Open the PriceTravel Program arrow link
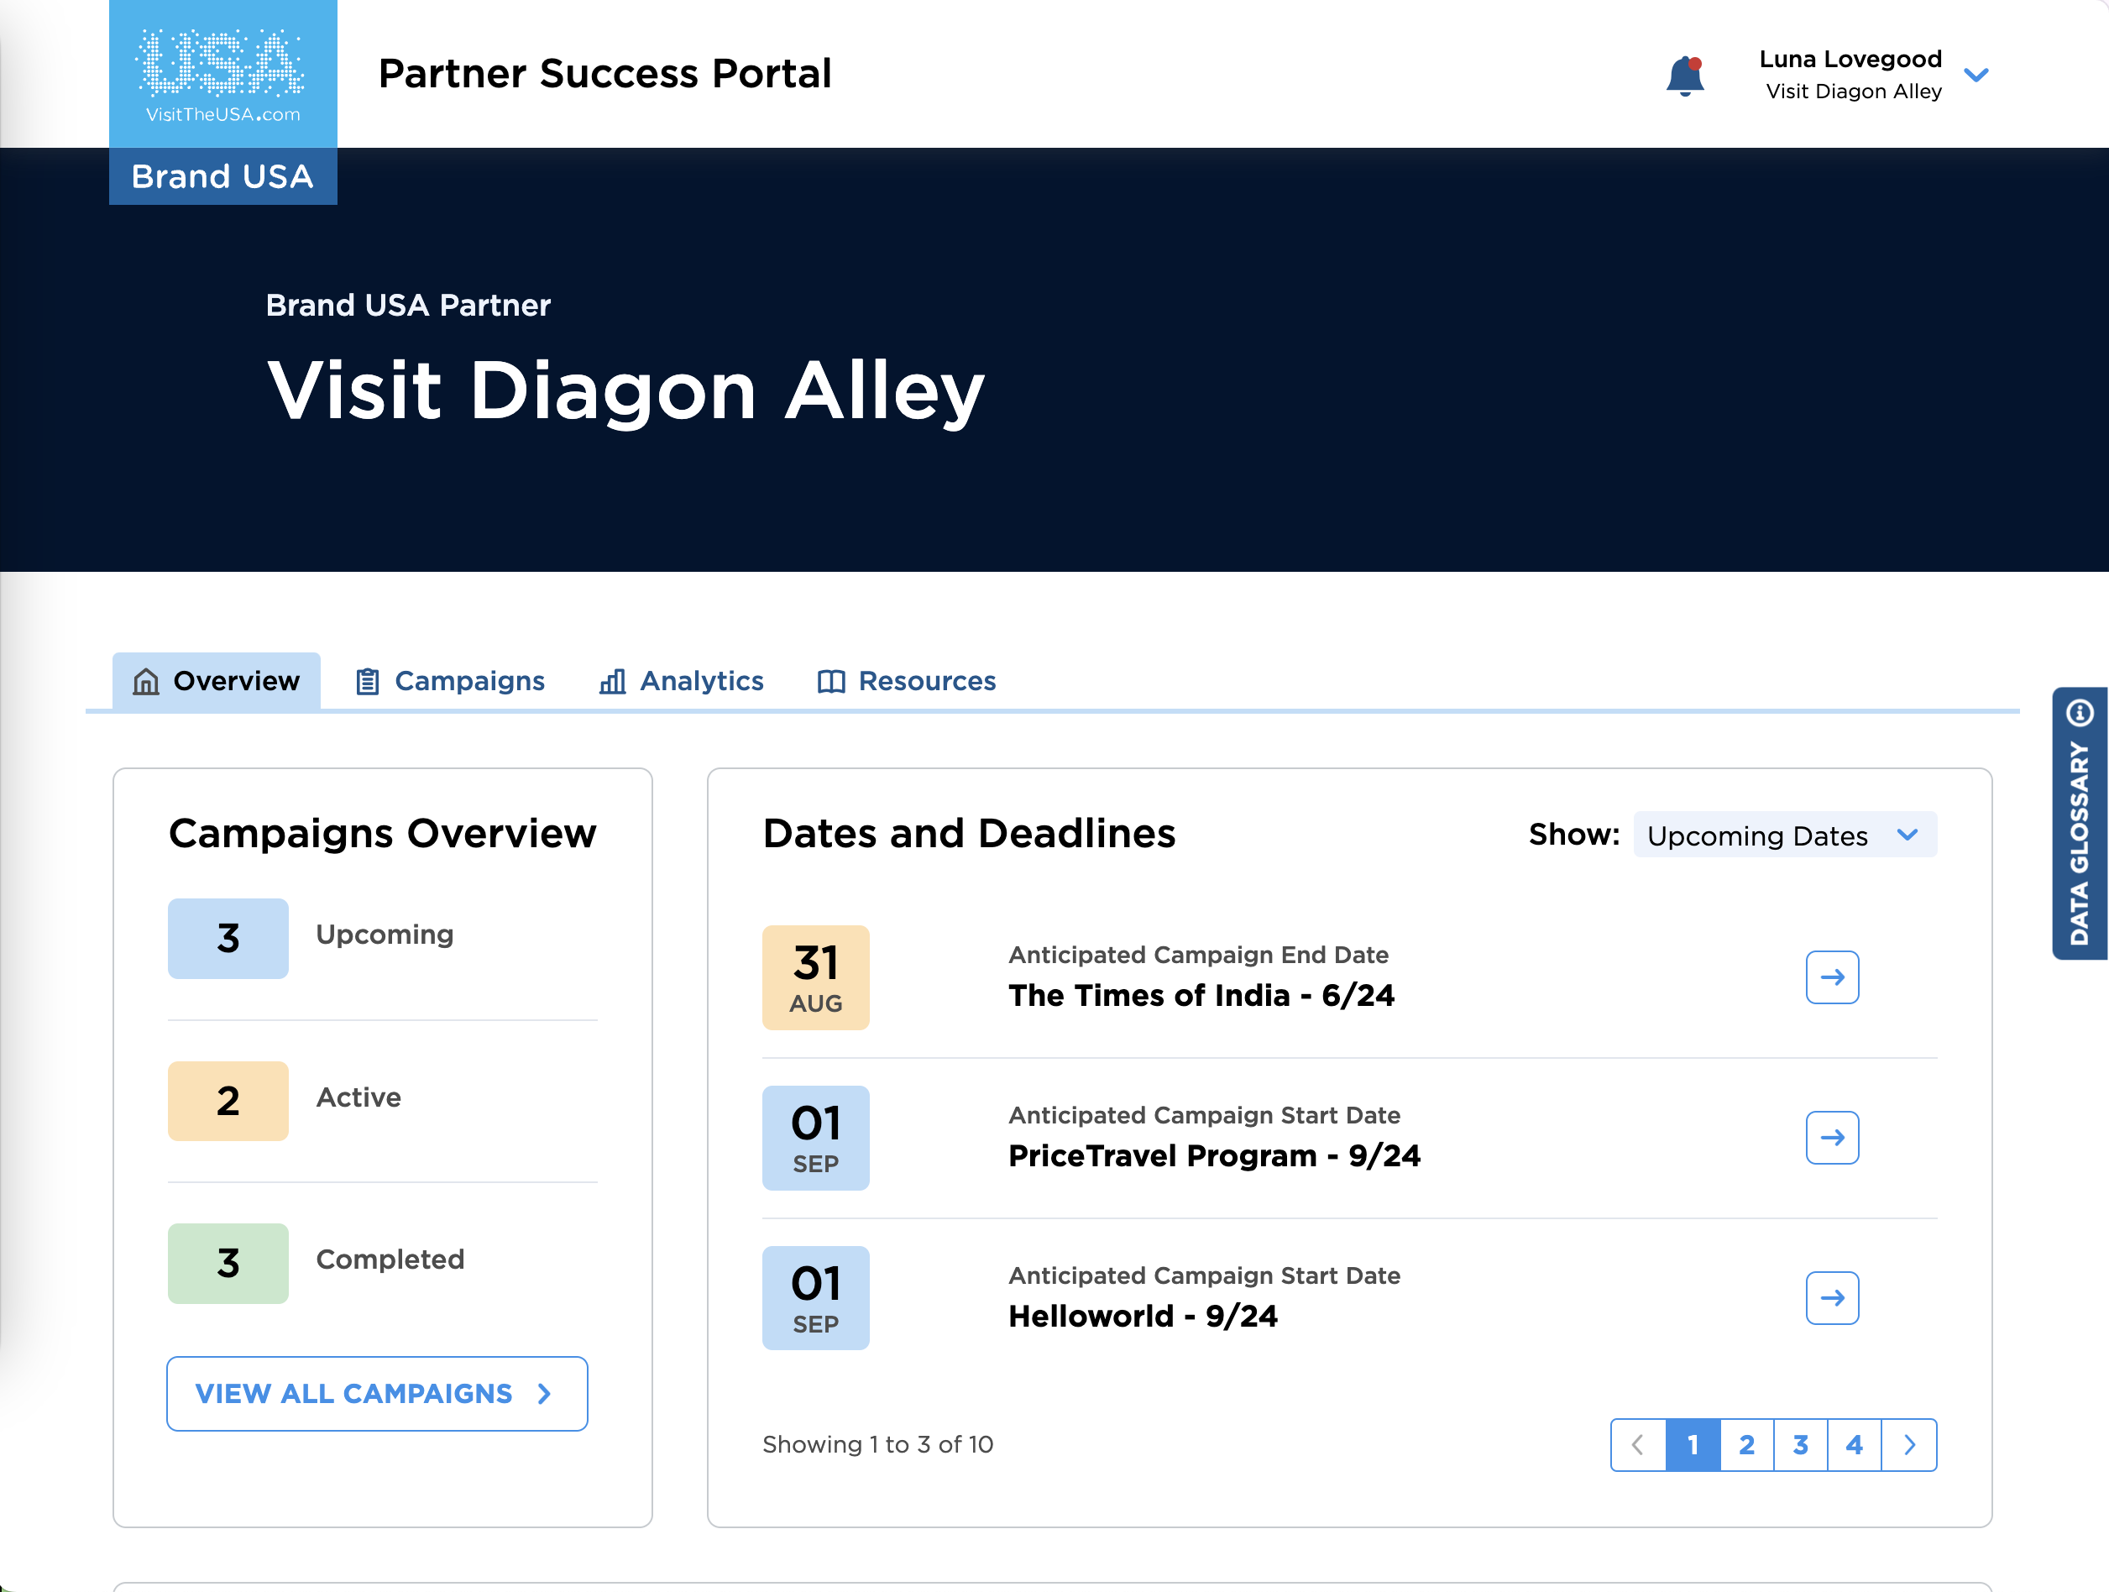This screenshot has height=1592, width=2109. coord(1833,1137)
